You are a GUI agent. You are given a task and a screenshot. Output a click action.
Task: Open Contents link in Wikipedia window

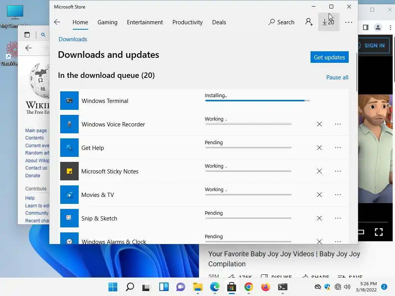coord(34,138)
